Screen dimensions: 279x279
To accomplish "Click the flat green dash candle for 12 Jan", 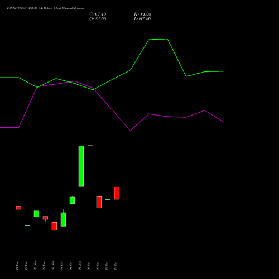I will [108, 200].
